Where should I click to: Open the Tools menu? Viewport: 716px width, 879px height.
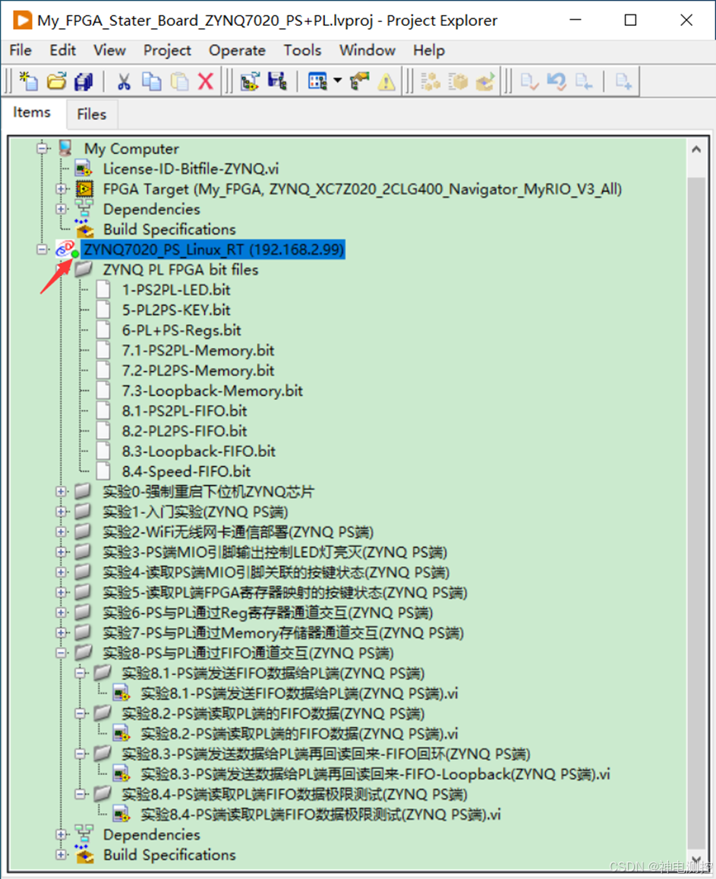pos(302,50)
